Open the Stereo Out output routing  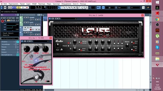[10, 35]
